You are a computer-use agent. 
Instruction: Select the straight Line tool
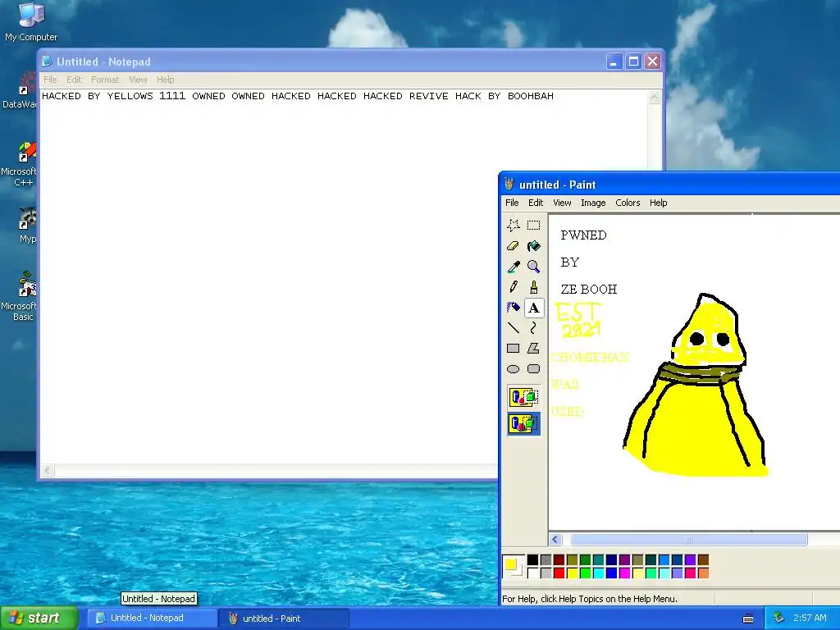pos(514,328)
